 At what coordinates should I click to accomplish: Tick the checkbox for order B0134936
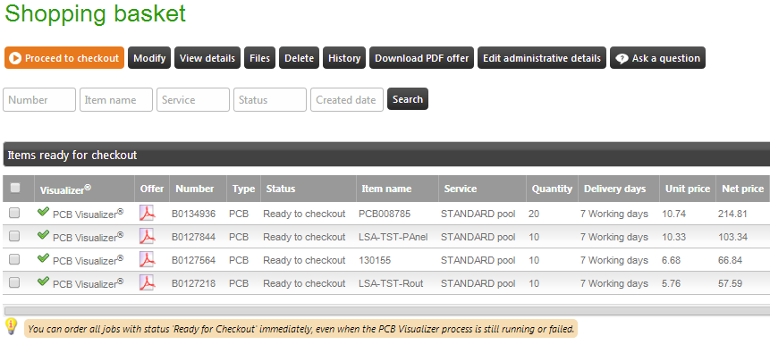point(14,213)
